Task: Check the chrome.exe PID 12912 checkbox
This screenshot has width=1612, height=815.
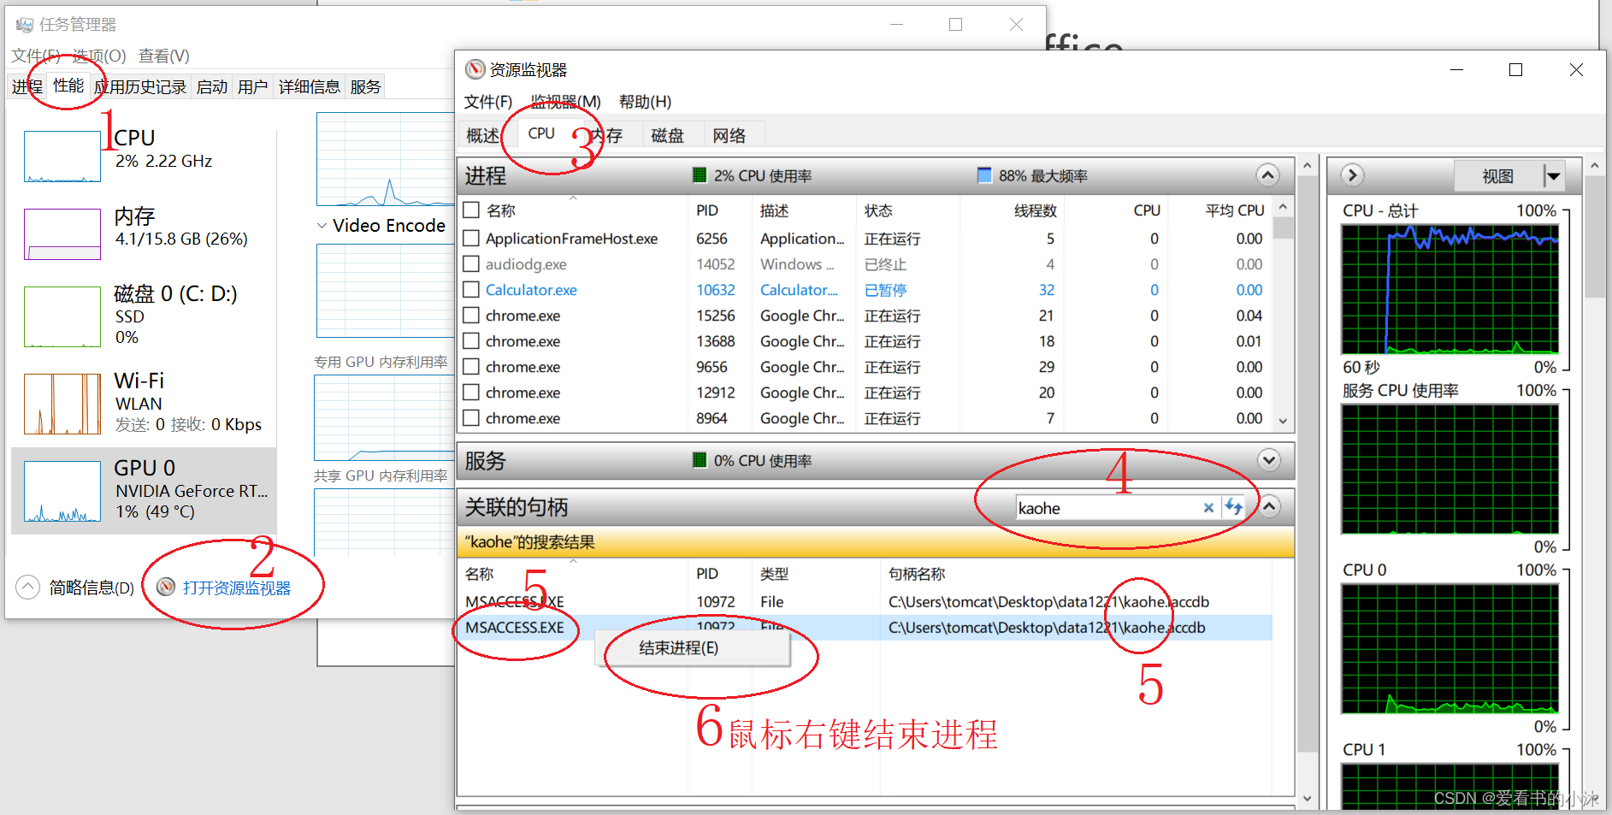Action: coord(470,392)
